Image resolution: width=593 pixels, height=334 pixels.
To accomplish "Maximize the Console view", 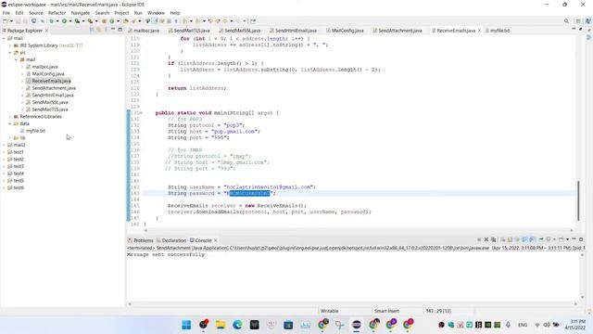I will coord(581,239).
